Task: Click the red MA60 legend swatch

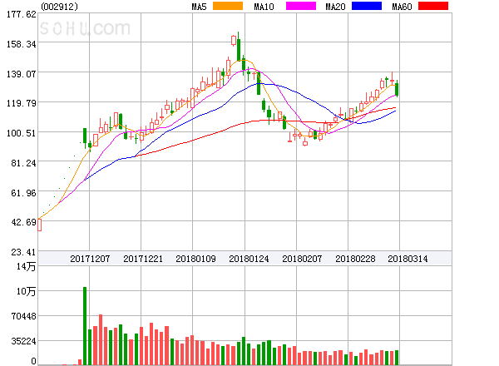Action: [x=433, y=6]
